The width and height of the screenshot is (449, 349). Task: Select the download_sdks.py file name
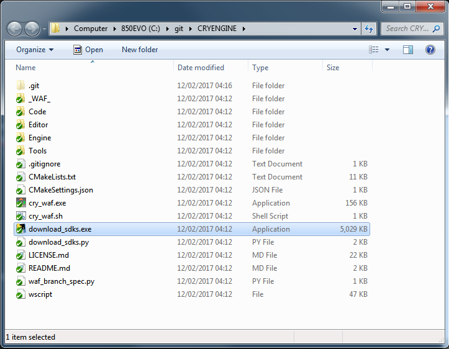tap(59, 242)
